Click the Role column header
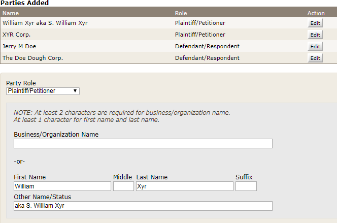This screenshot has width=337, height=223. (x=181, y=13)
